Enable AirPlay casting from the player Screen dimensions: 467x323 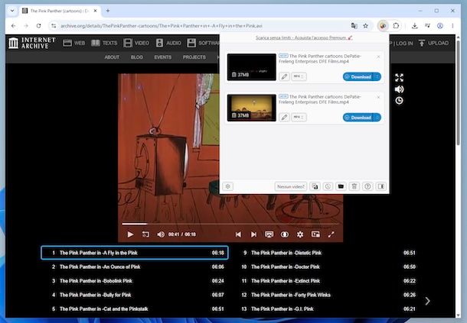pos(269,234)
